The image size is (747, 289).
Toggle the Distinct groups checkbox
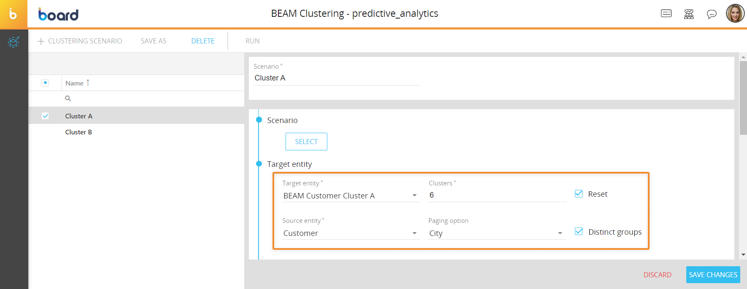(x=579, y=231)
